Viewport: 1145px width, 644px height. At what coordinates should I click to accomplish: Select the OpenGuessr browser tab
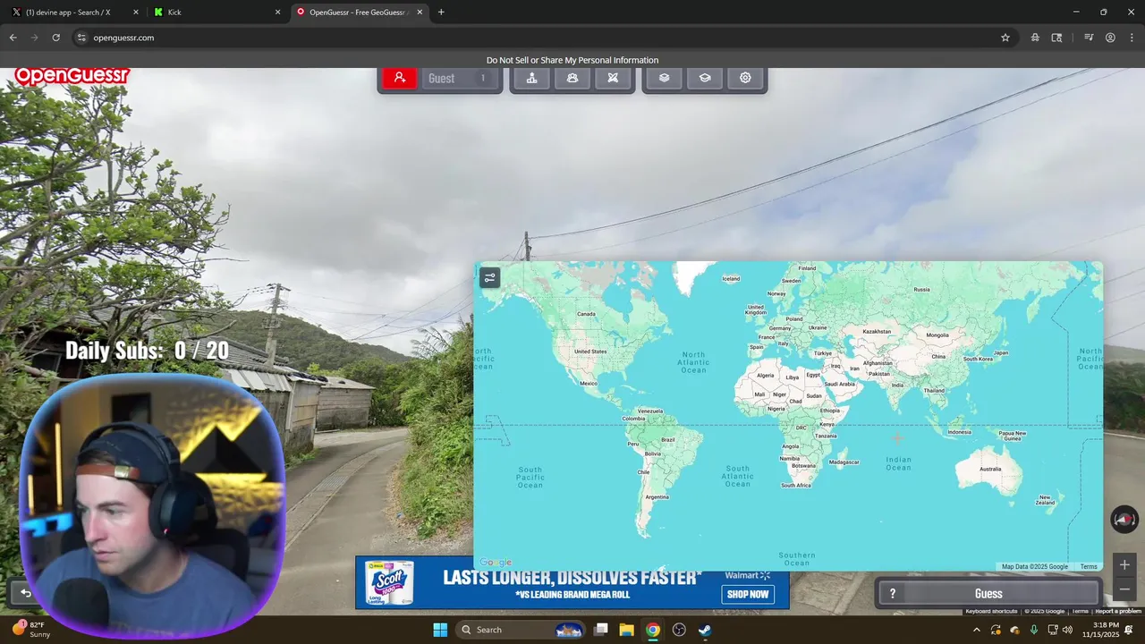(x=360, y=13)
